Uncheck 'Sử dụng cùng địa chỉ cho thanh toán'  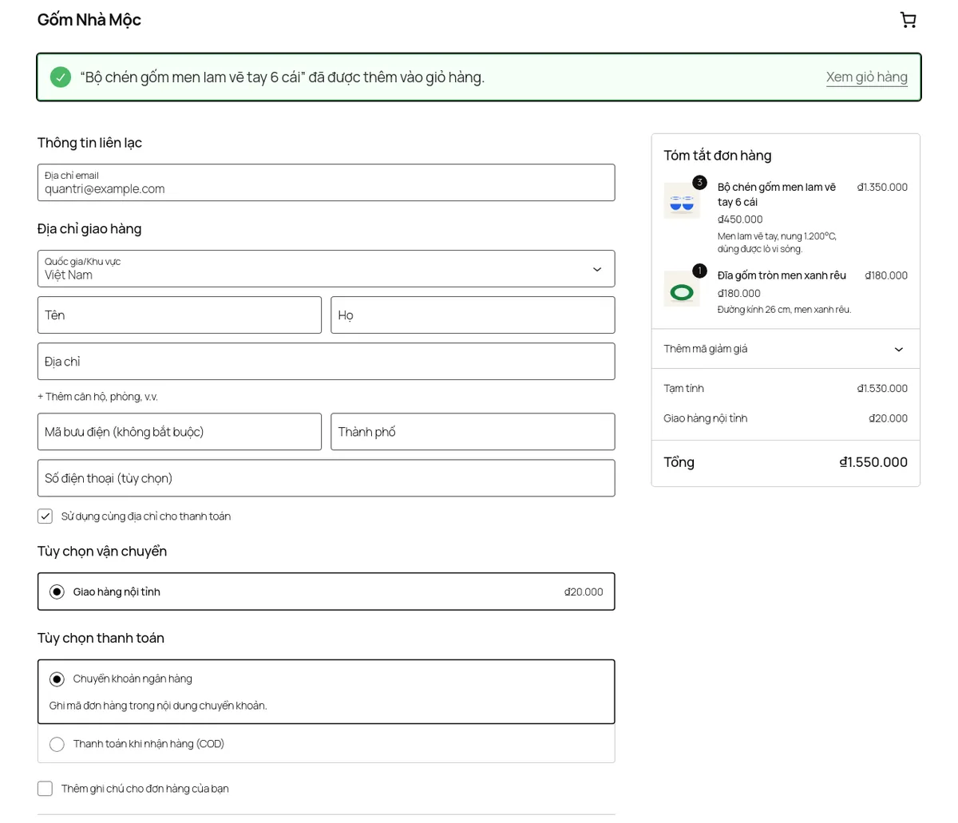[x=46, y=516]
